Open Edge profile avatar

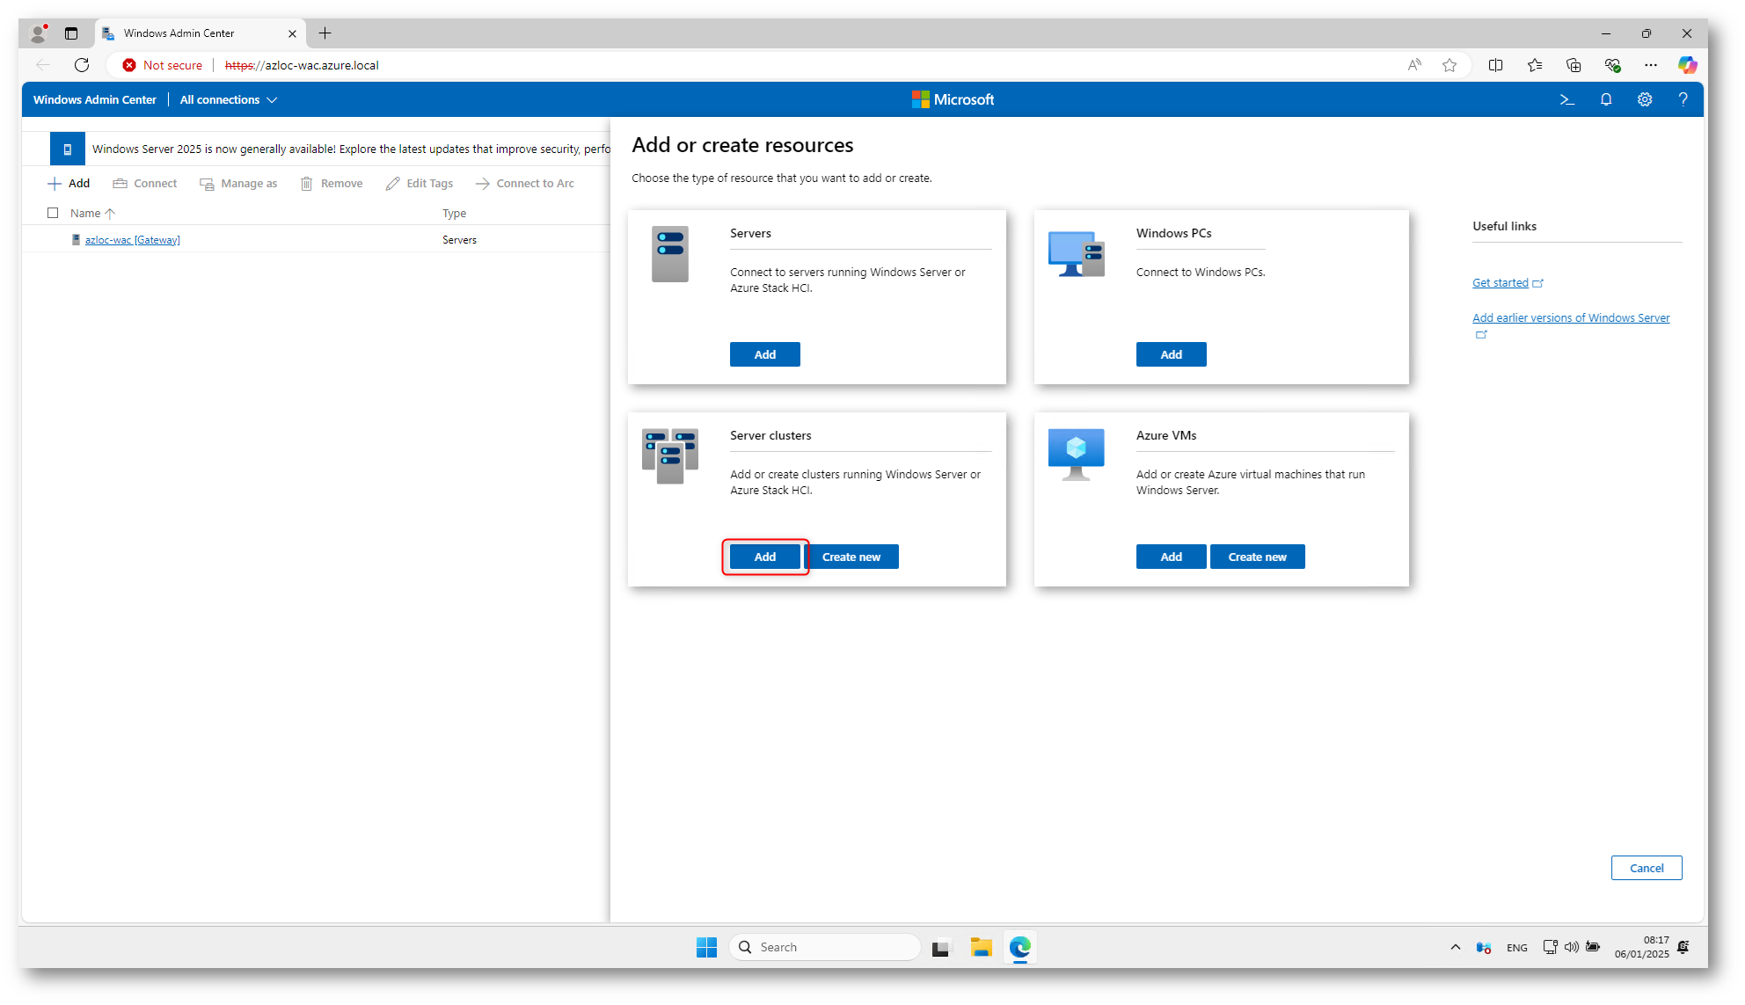click(x=38, y=33)
